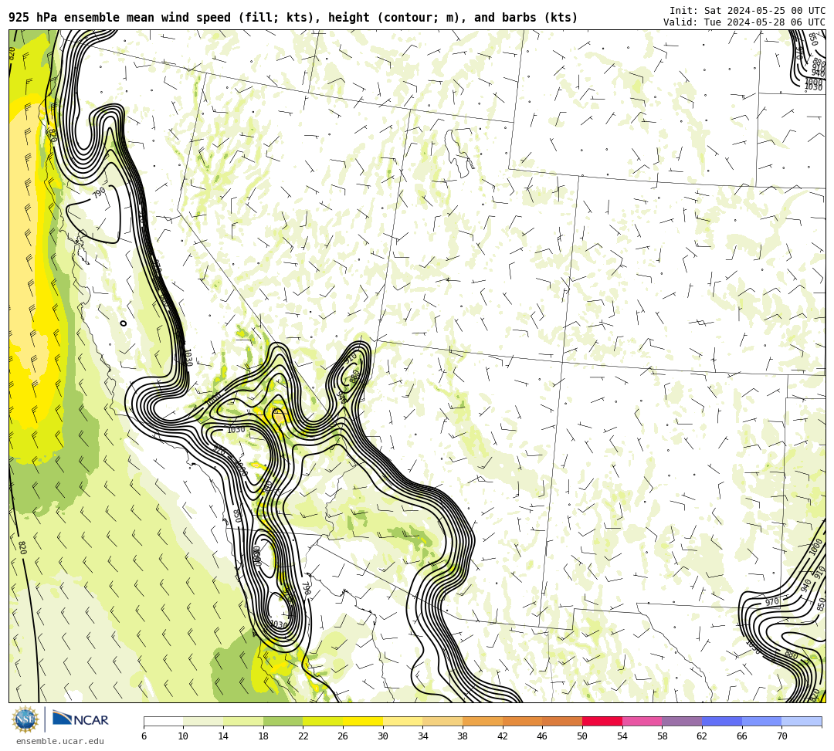This screenshot has width=834, height=751.
Task: Click the colorbar tick label 18
Action: point(263,736)
